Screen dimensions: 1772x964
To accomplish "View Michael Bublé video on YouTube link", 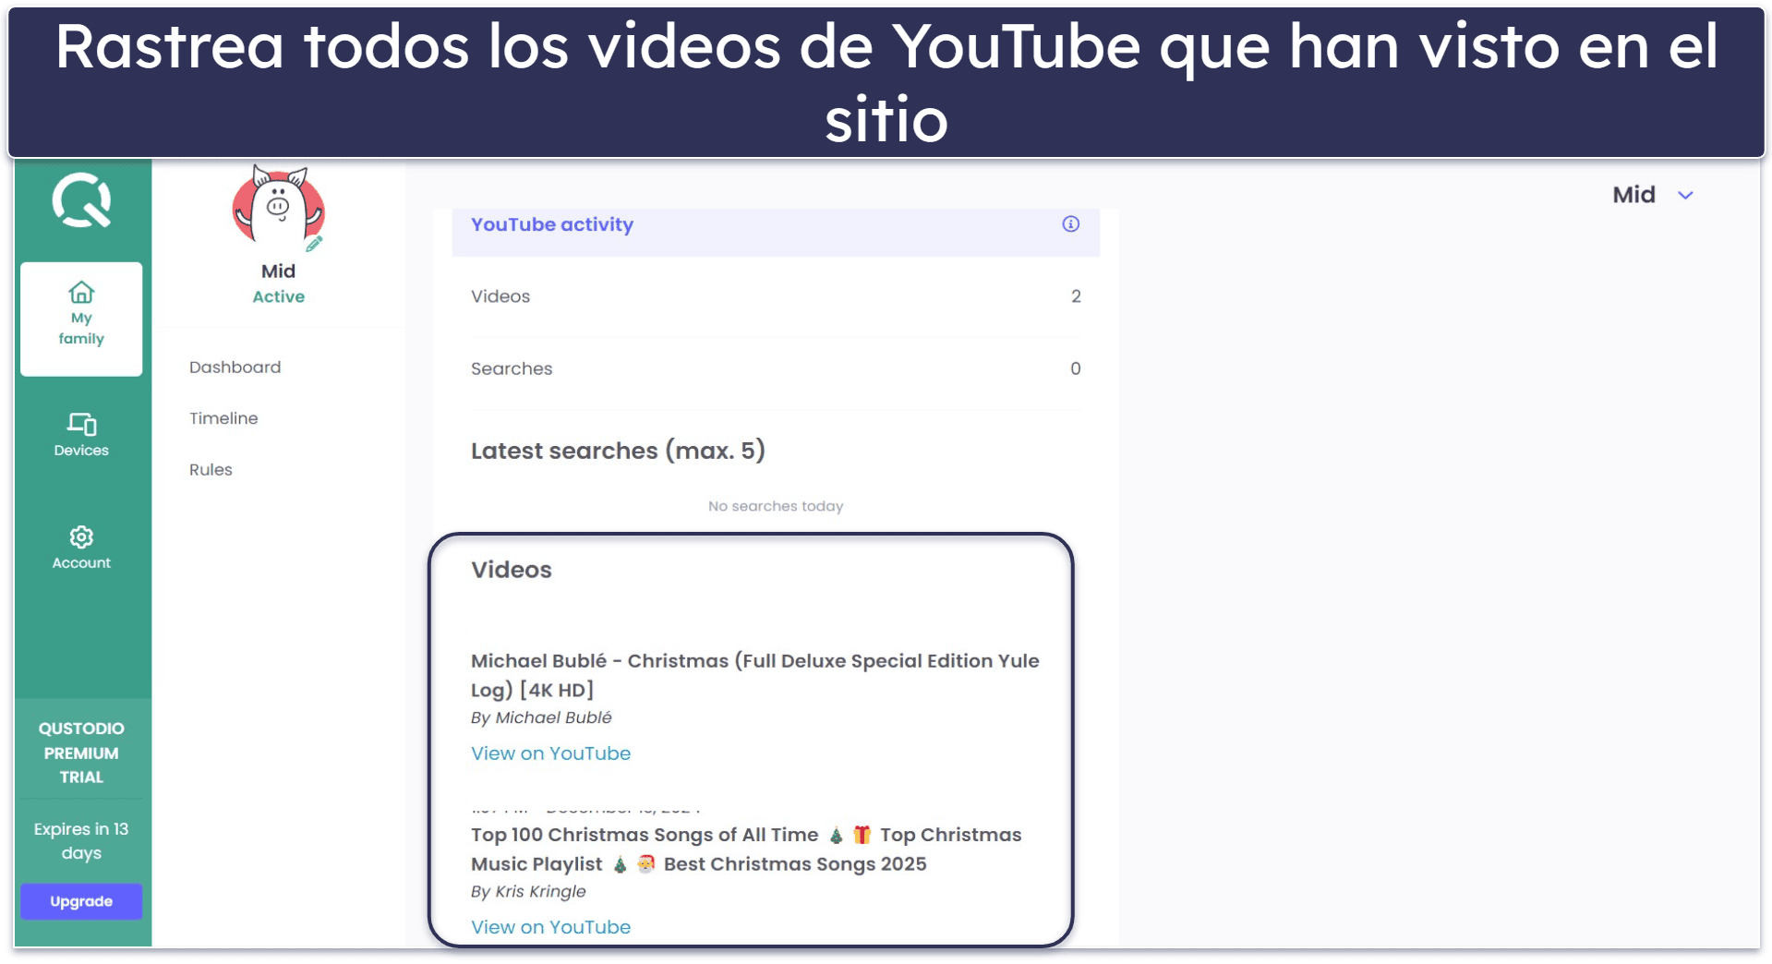I will [550, 753].
